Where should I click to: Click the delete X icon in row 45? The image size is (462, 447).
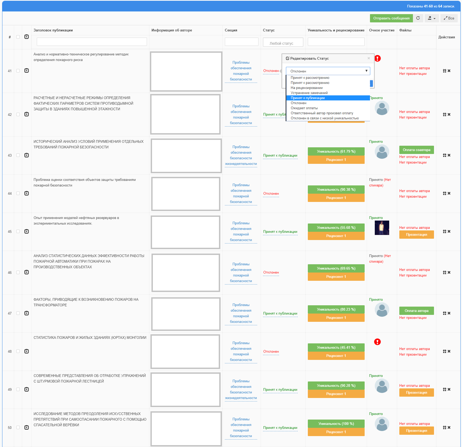coord(449,231)
